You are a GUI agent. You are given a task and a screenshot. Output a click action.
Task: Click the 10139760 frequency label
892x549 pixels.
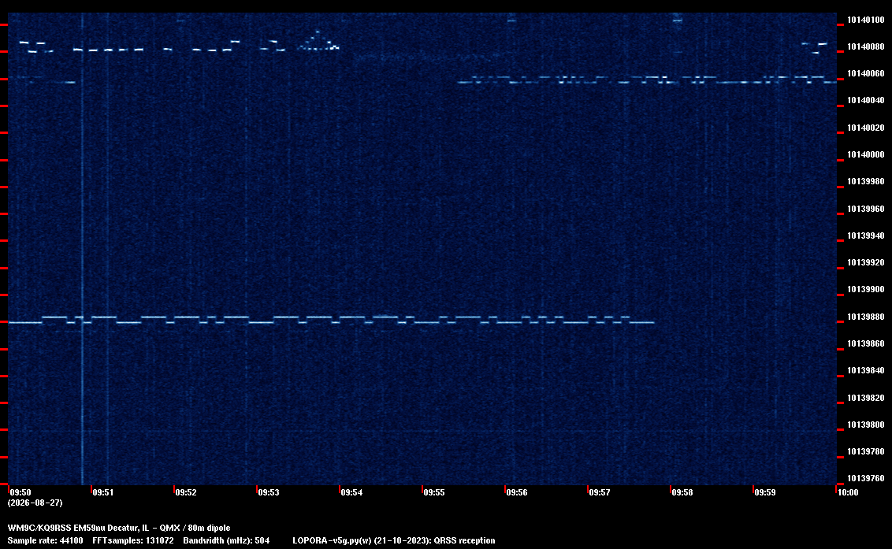[x=865, y=478]
